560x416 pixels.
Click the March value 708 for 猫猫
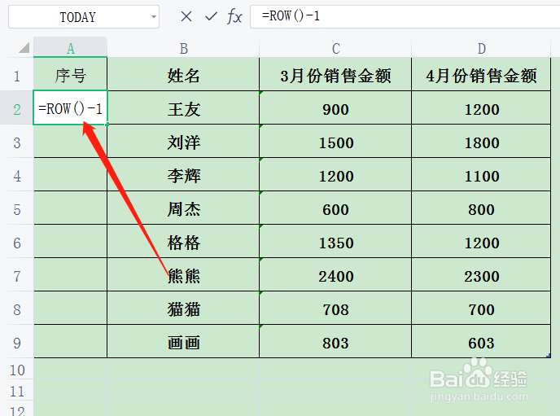click(335, 309)
